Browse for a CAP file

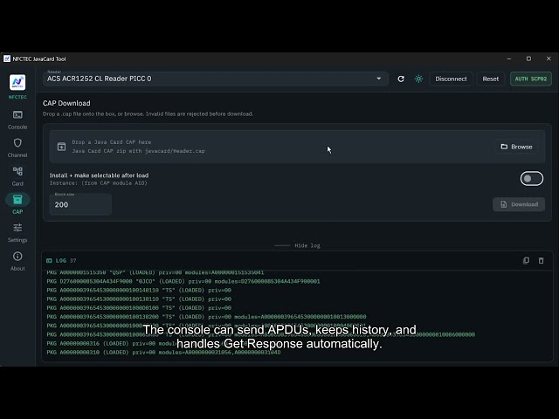pyautogui.click(x=516, y=147)
